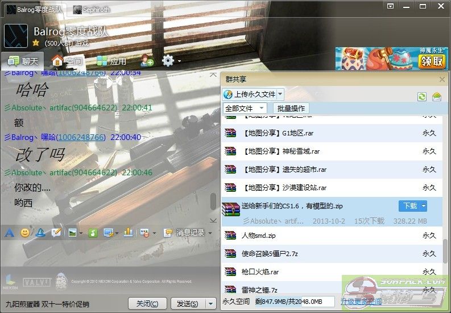Image resolution: width=451 pixels, height=313 pixels.
Task: Click the file list vertical scrollbar
Action: pos(445,249)
